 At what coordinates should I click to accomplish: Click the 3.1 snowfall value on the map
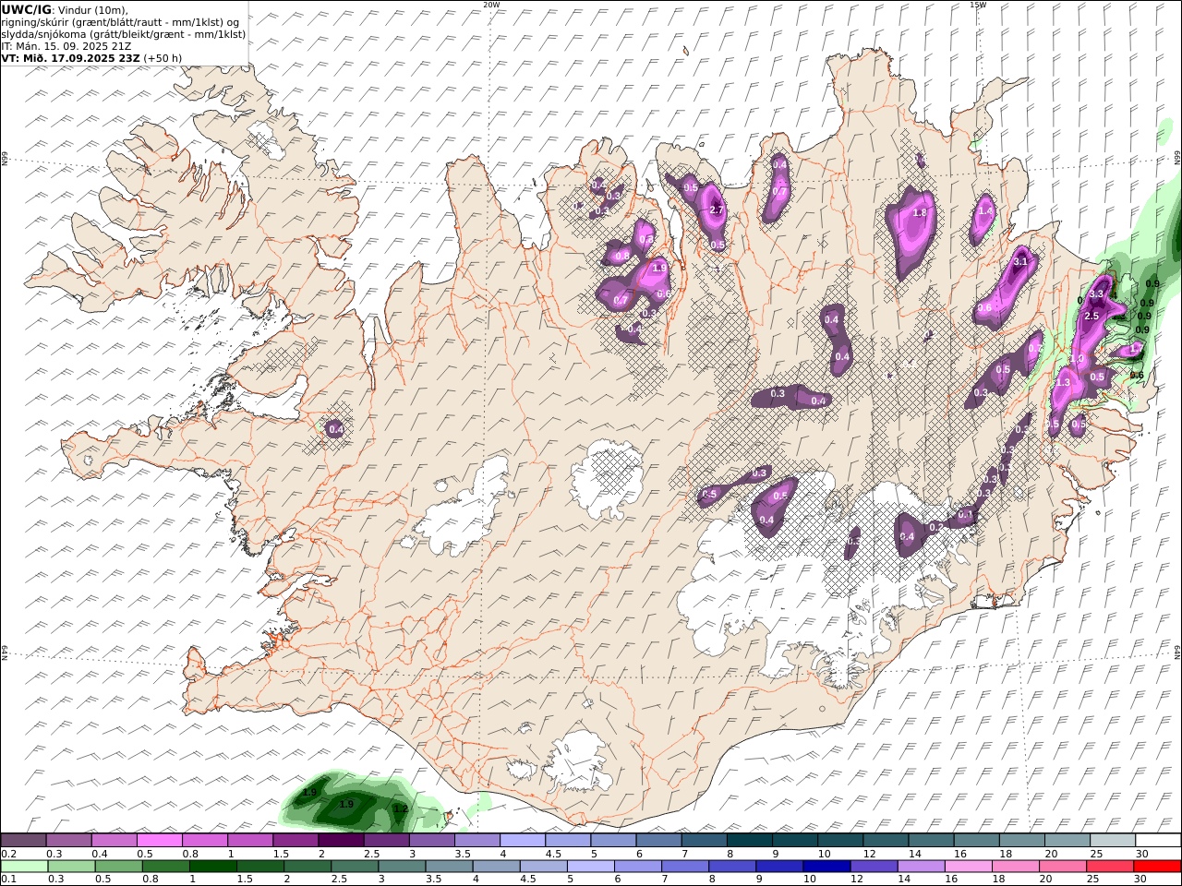pyautogui.click(x=1020, y=262)
